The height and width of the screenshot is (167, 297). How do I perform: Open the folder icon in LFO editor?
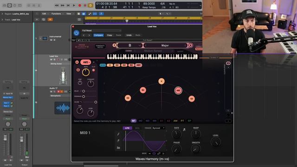[118, 148]
